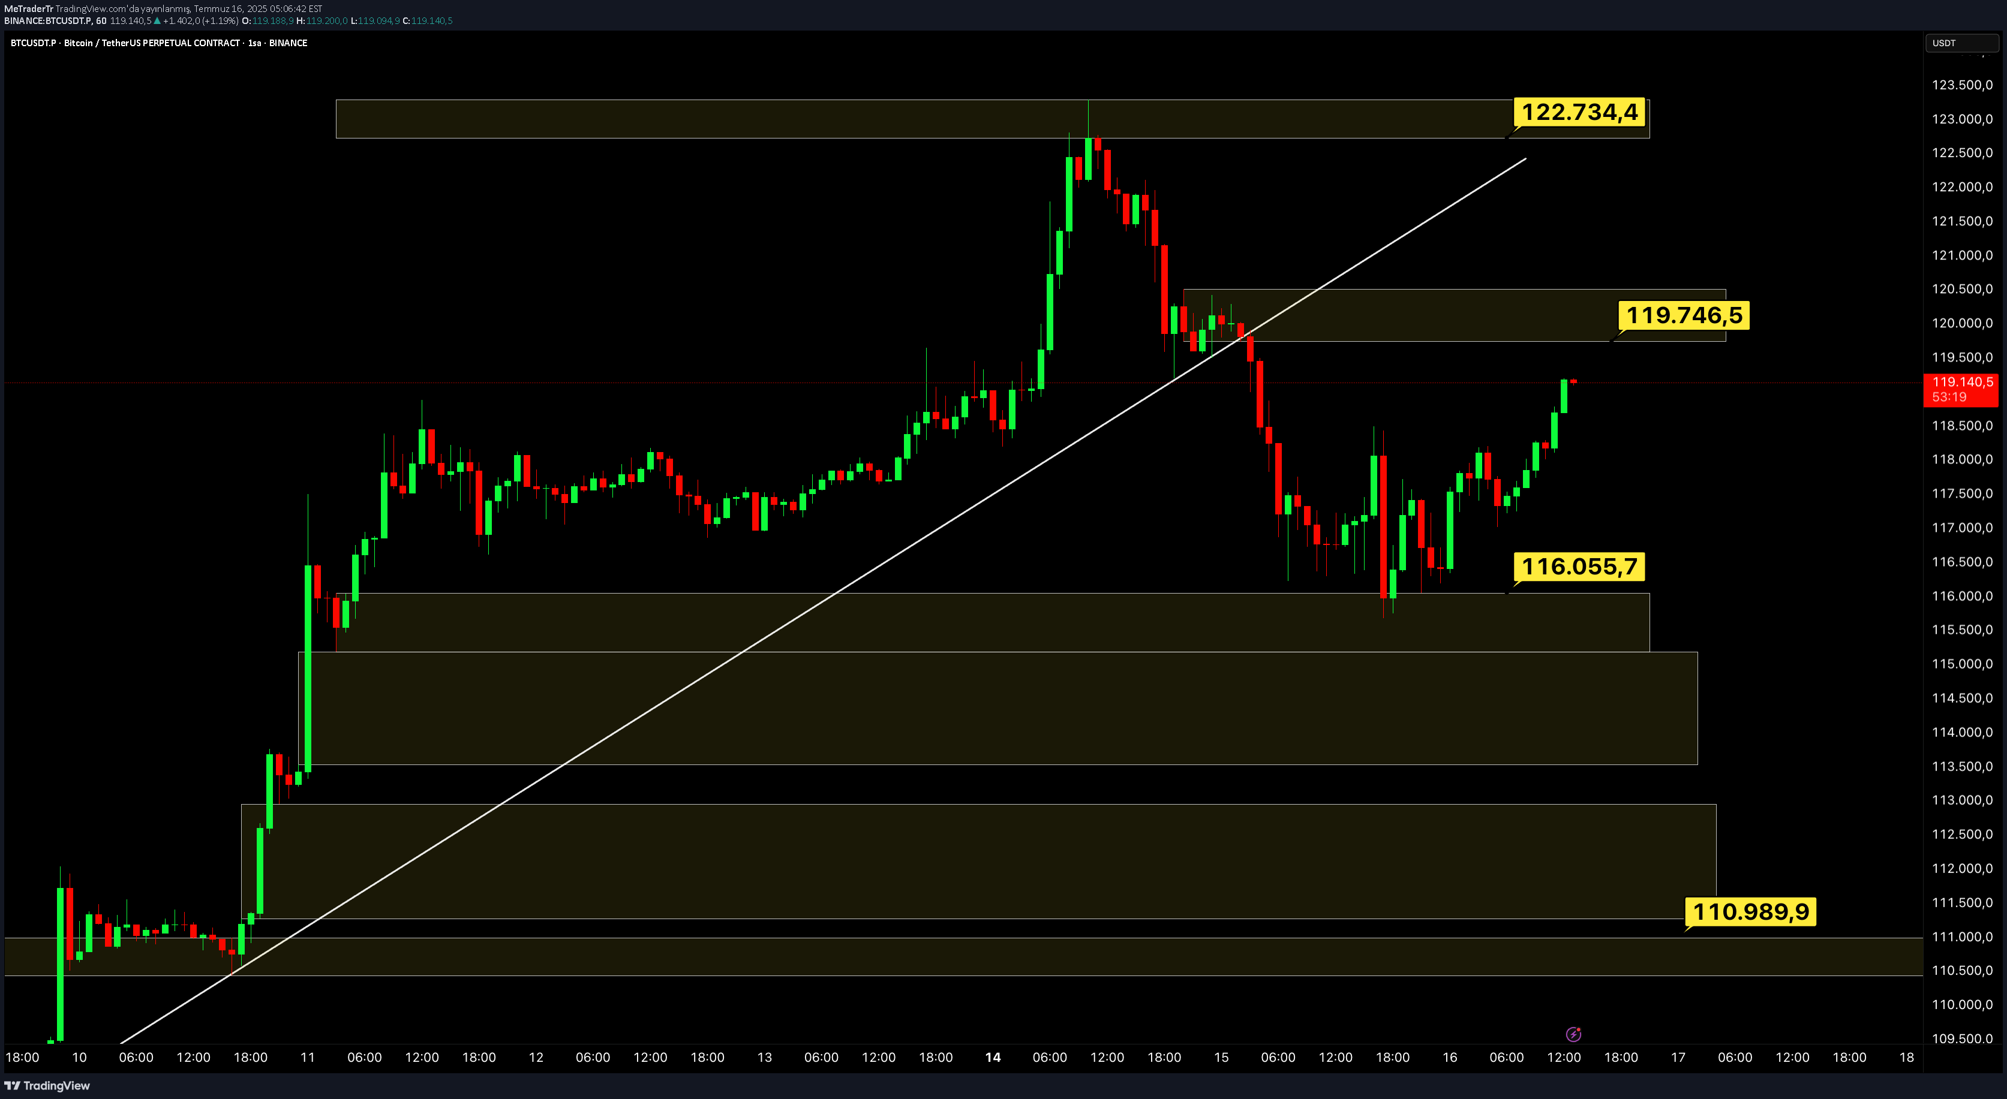2007x1099 pixels.
Task: Click the TradingView logo at bottom left
Action: coord(47,1085)
